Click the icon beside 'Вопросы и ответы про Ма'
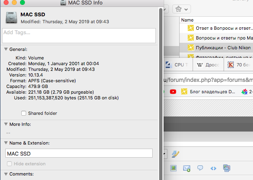 point(191,38)
